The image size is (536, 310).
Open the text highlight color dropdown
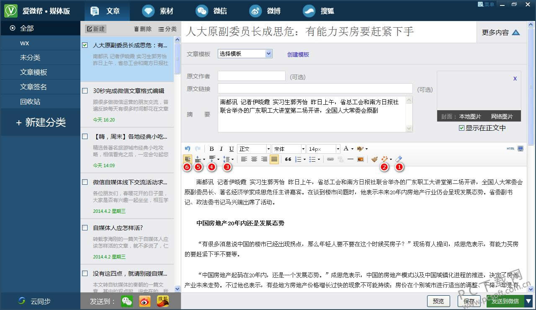point(366,149)
